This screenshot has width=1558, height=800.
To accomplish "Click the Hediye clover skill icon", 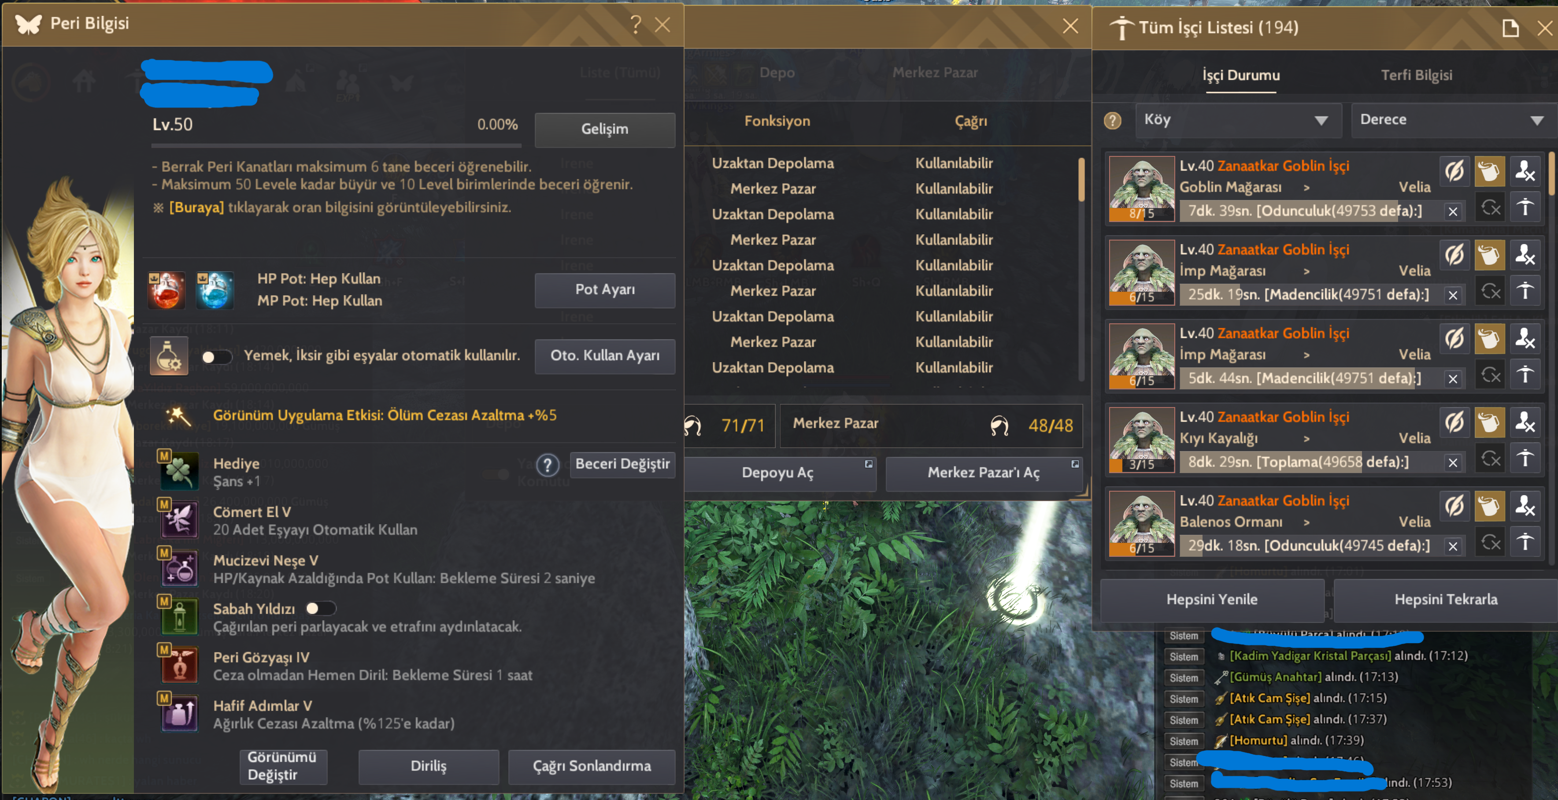I will [179, 471].
